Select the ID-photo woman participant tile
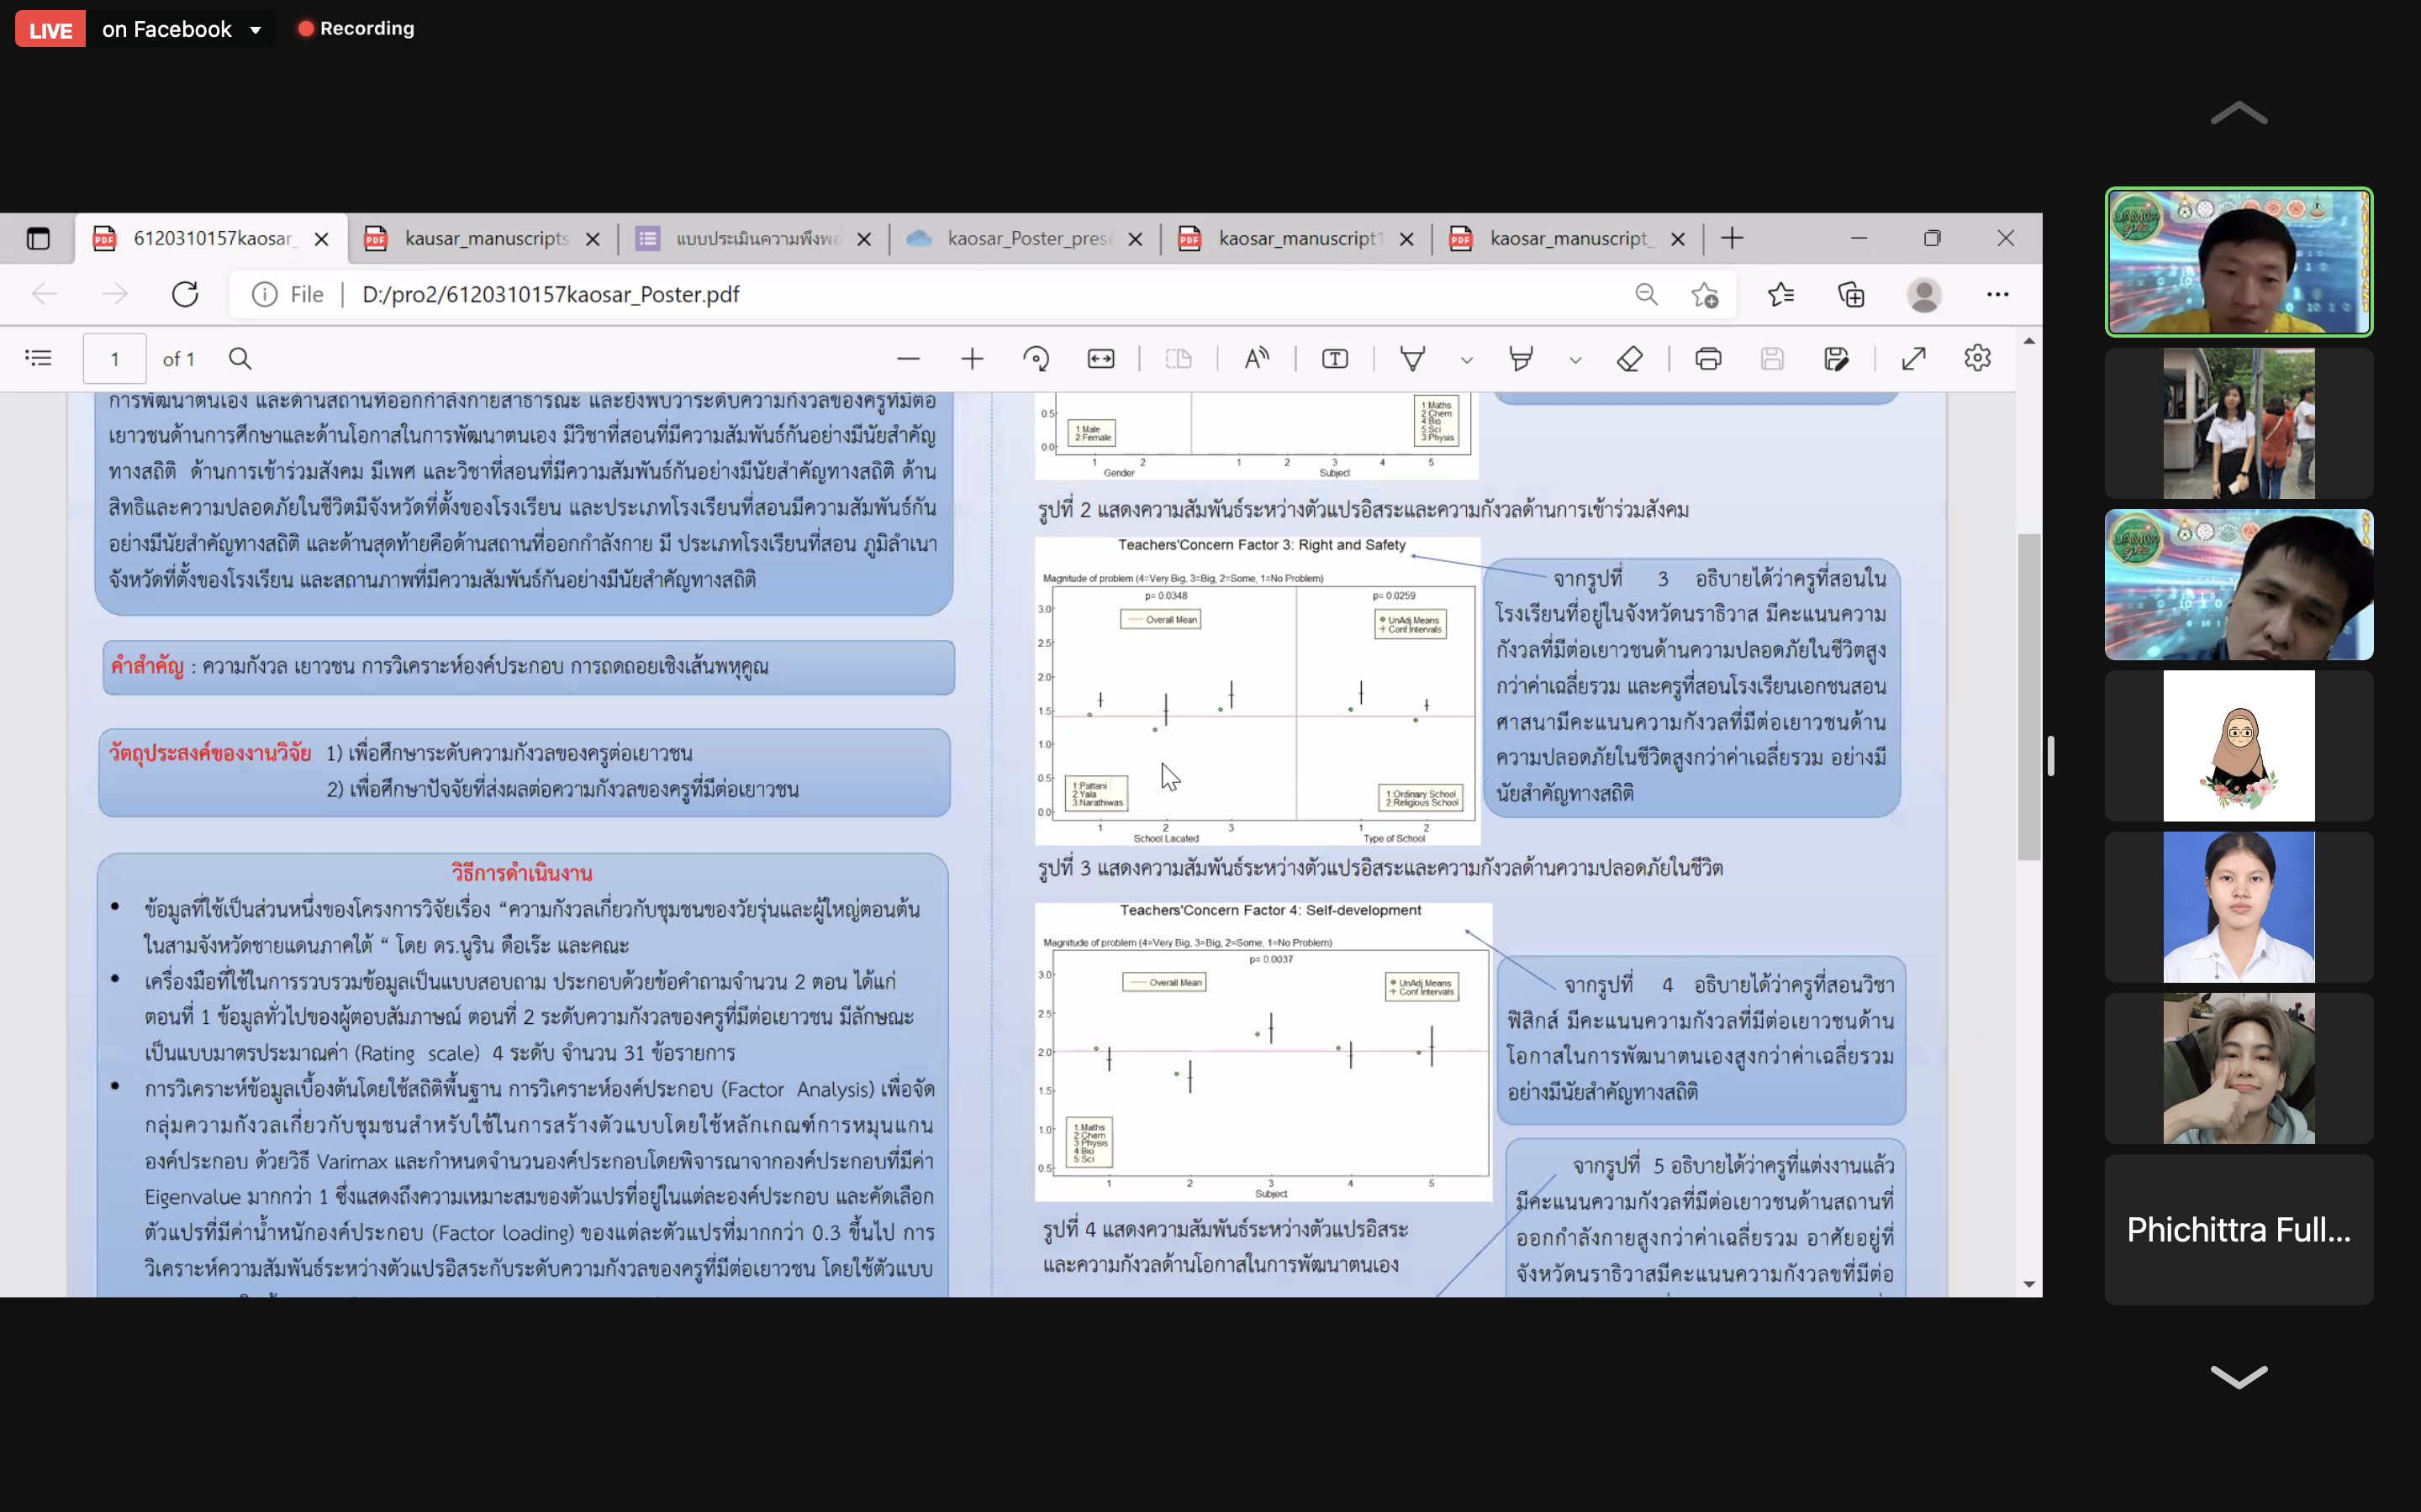Screen dimensions: 2421x1512 [2238, 907]
